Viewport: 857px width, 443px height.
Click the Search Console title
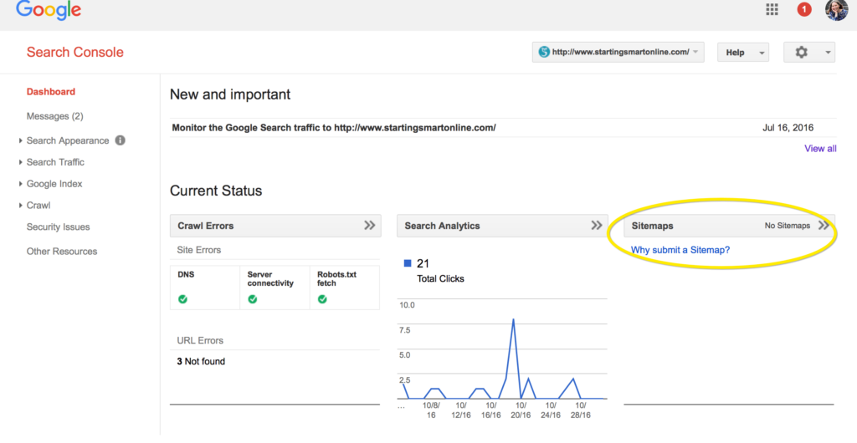point(74,53)
